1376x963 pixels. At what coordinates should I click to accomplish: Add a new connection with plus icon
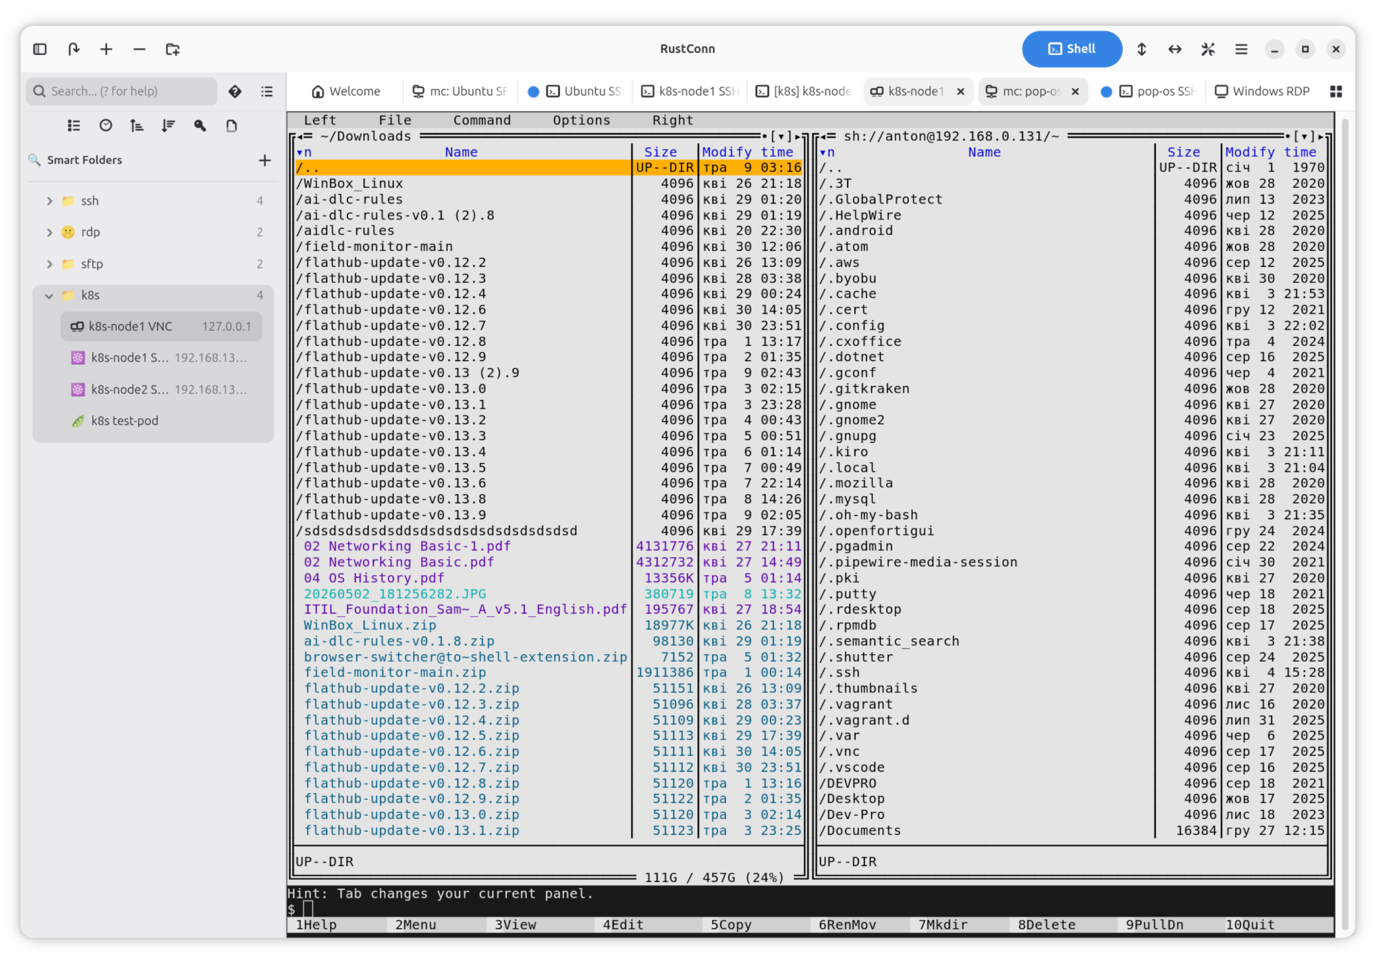(106, 49)
